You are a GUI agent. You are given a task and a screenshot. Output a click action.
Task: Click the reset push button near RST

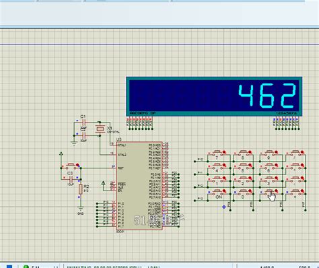[71, 166]
